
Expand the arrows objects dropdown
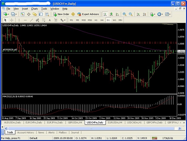pos(65,20)
